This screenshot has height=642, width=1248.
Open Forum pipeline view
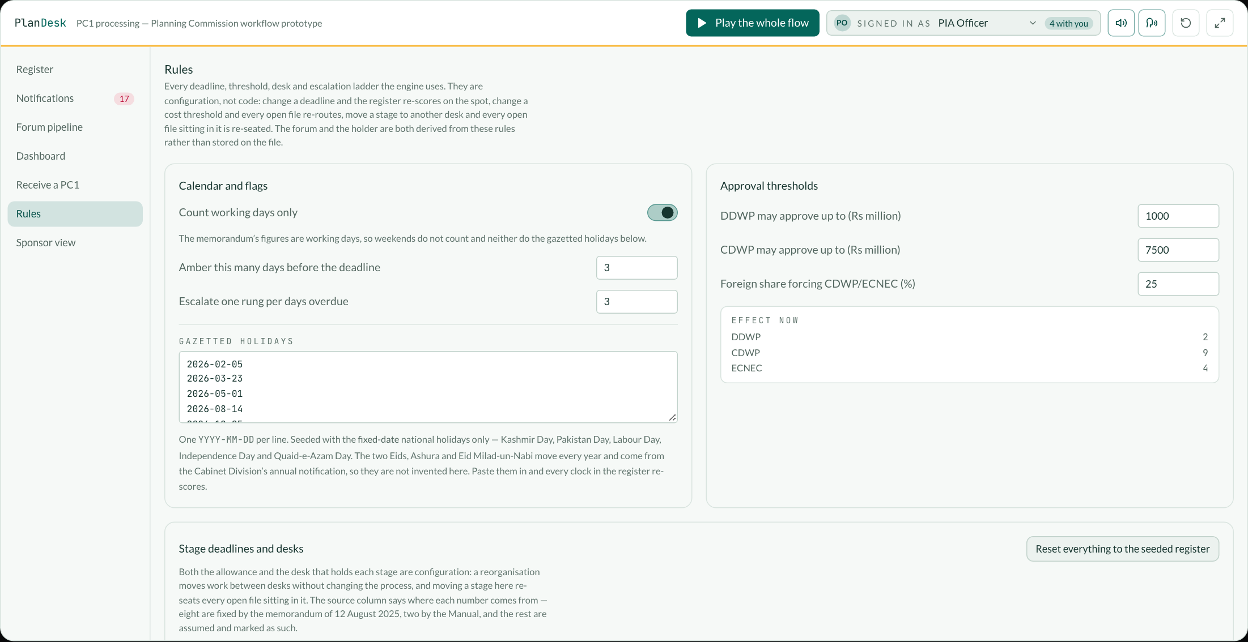tap(75, 127)
